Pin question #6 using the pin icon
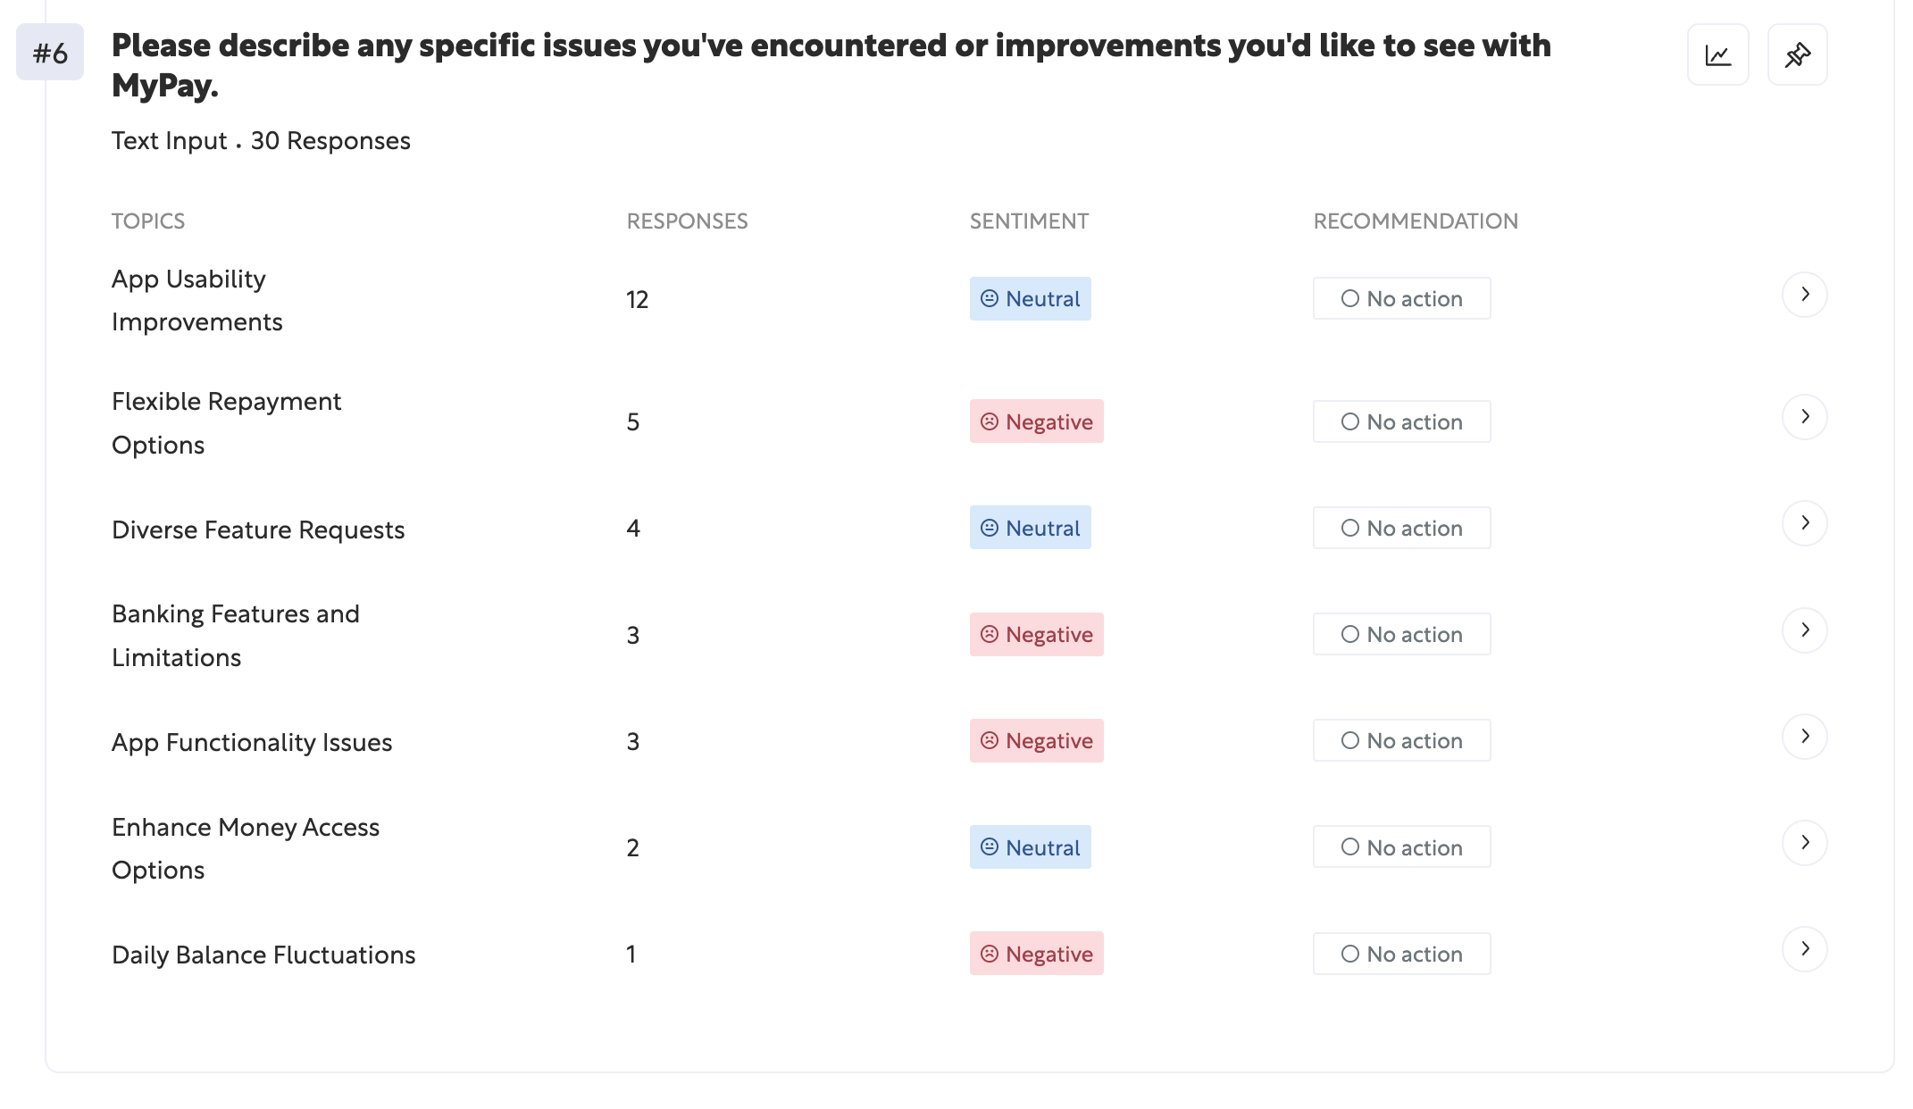1913x1109 pixels. [x=1797, y=55]
